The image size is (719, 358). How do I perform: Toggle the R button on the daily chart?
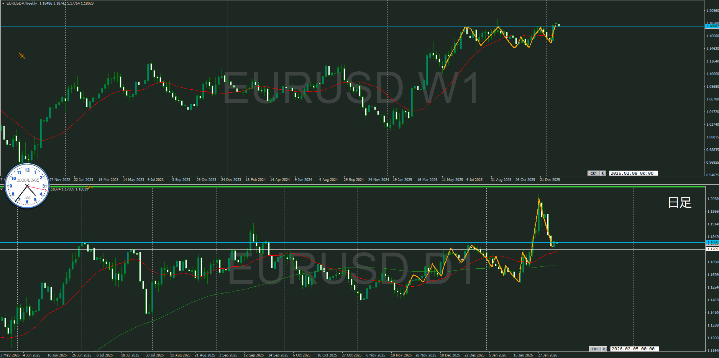click(604, 349)
